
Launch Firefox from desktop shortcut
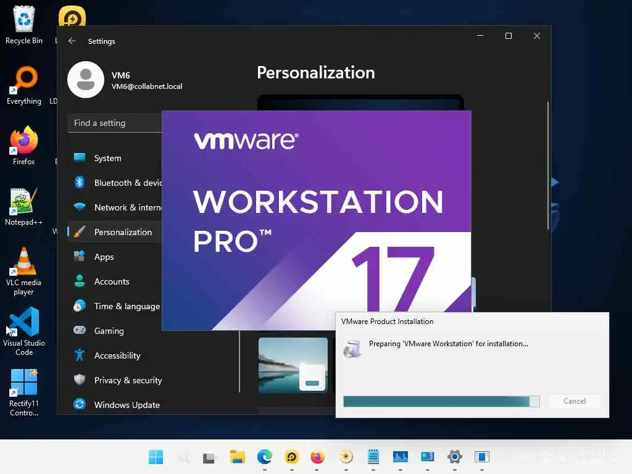[24, 146]
